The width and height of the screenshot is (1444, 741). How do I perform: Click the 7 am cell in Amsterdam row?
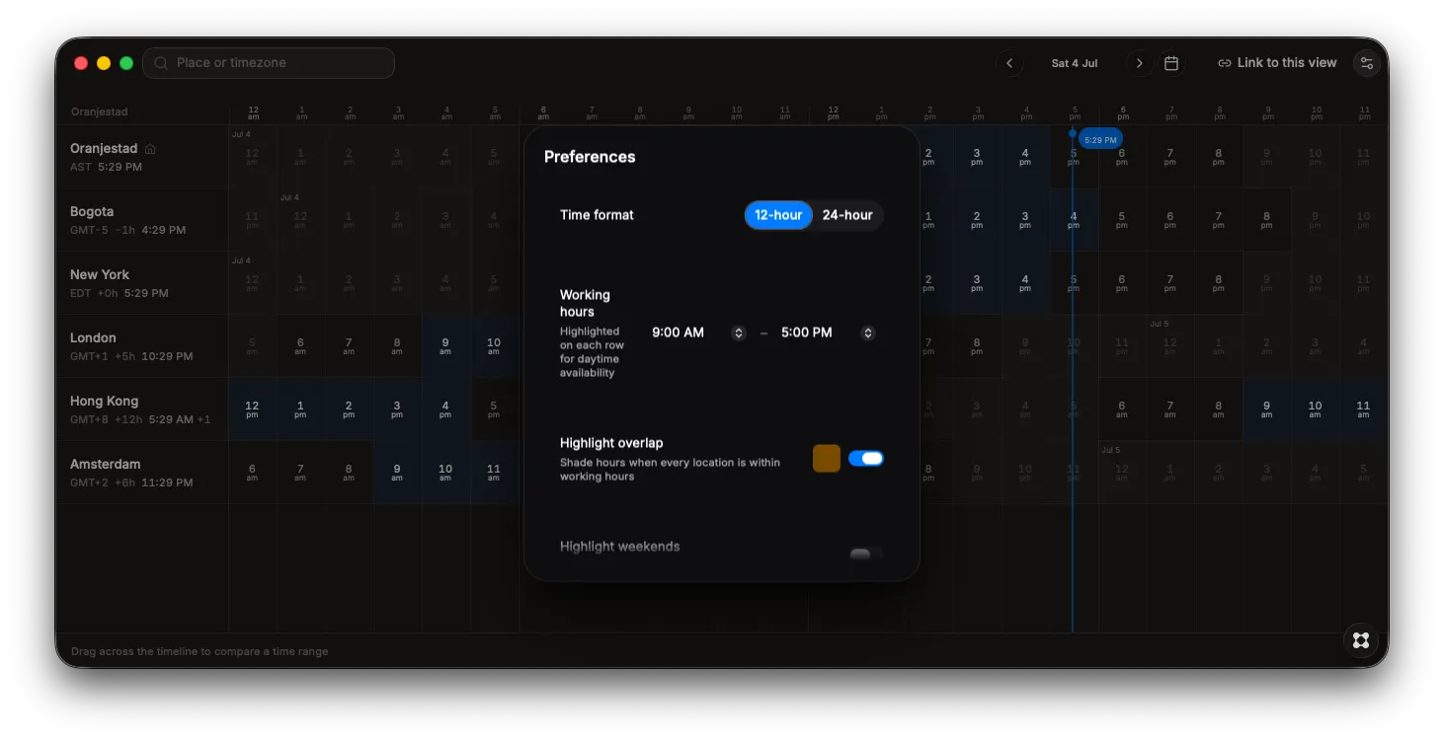[x=300, y=473]
